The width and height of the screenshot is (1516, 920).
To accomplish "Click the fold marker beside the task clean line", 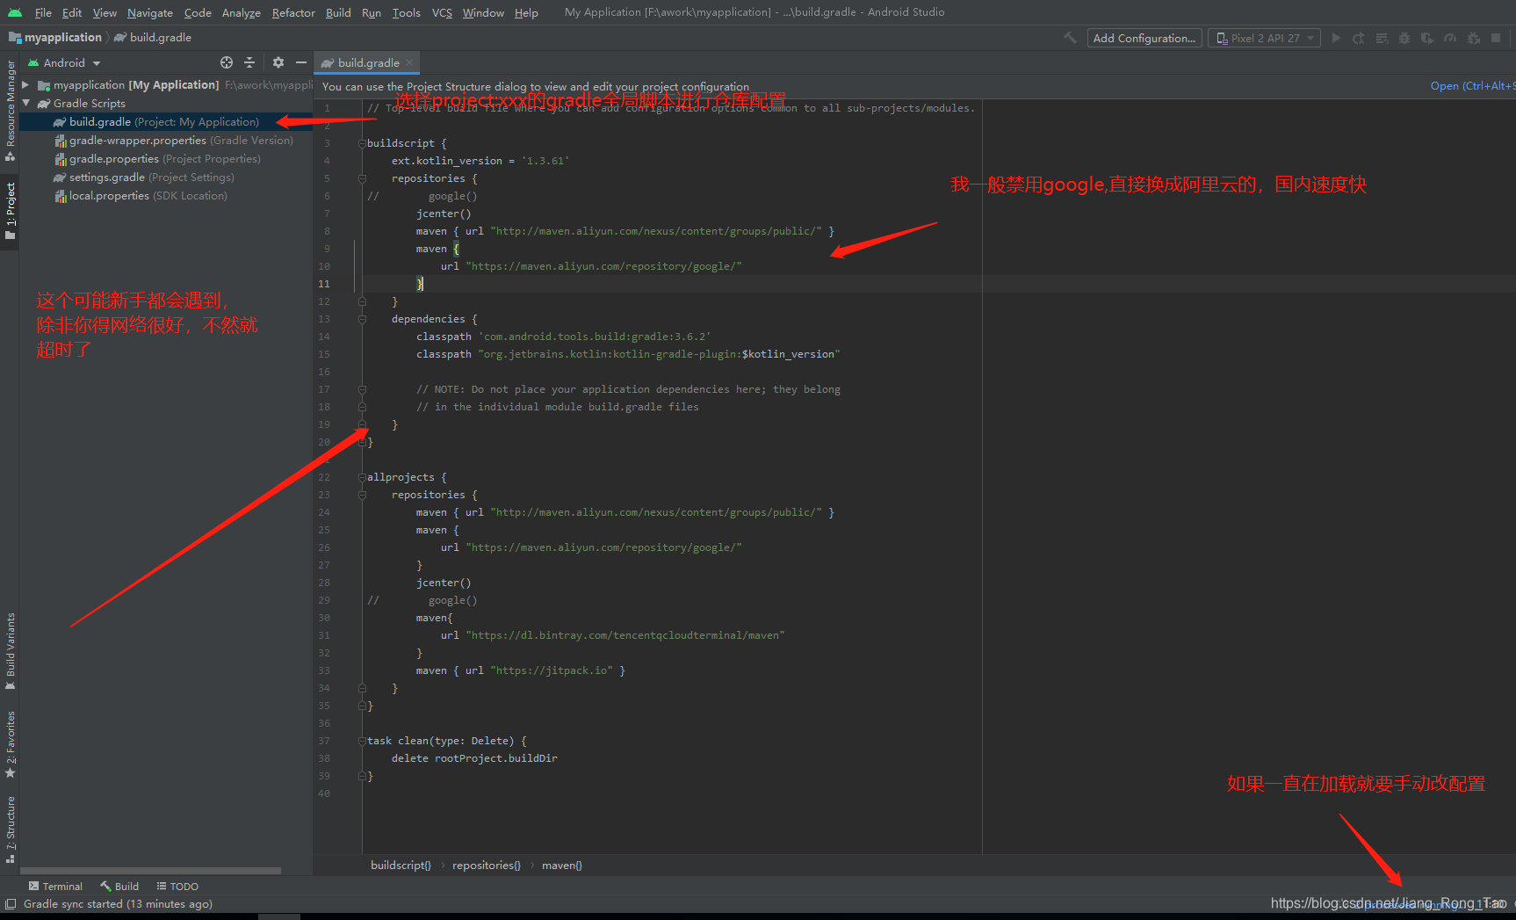I will coord(362,741).
